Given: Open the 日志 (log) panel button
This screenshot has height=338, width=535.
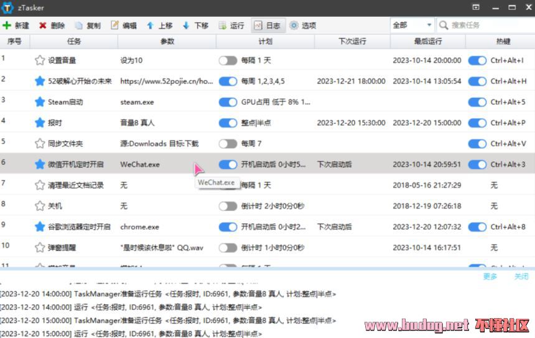Looking at the screenshot, I should pos(267,26).
